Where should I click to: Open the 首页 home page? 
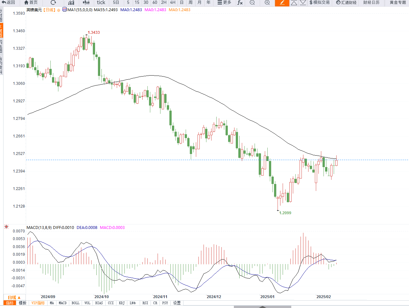coord(31,3)
